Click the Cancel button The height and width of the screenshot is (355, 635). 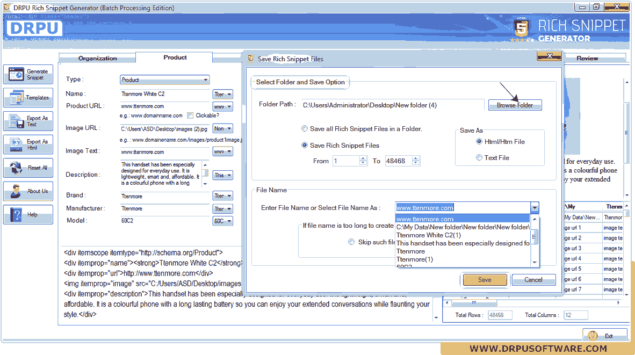533,280
